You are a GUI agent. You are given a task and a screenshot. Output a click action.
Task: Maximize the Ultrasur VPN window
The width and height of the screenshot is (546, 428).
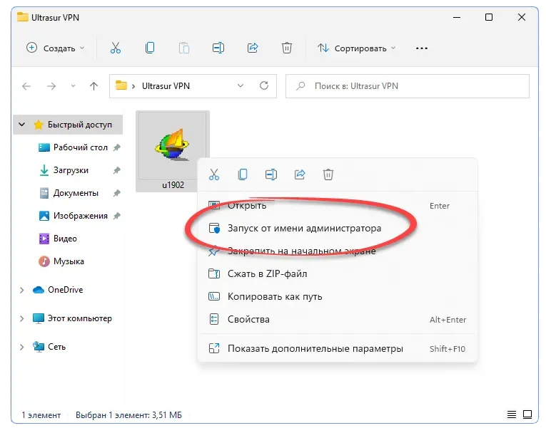point(489,17)
